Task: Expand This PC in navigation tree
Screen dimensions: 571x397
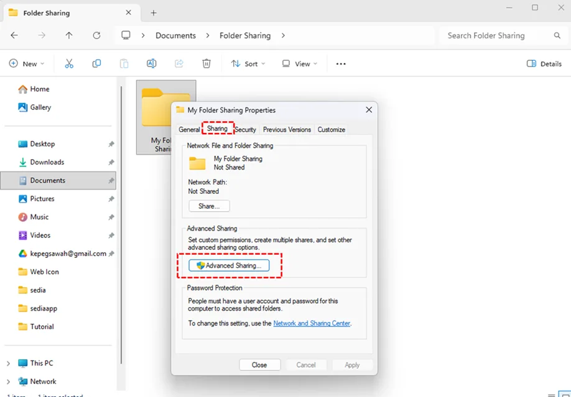Action: coord(8,363)
